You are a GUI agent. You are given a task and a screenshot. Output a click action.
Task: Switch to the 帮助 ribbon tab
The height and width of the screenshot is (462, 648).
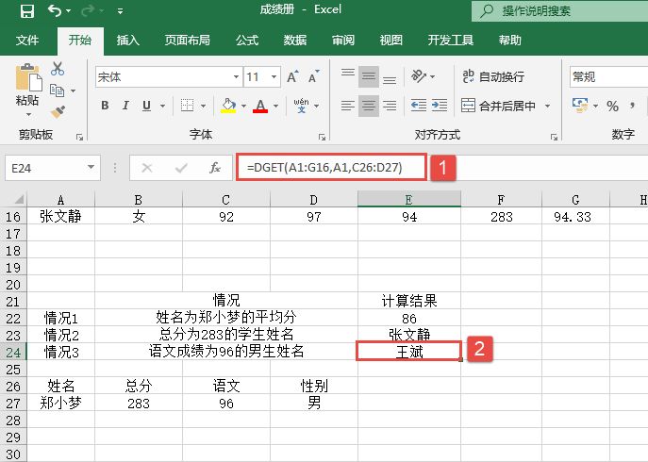click(x=509, y=41)
